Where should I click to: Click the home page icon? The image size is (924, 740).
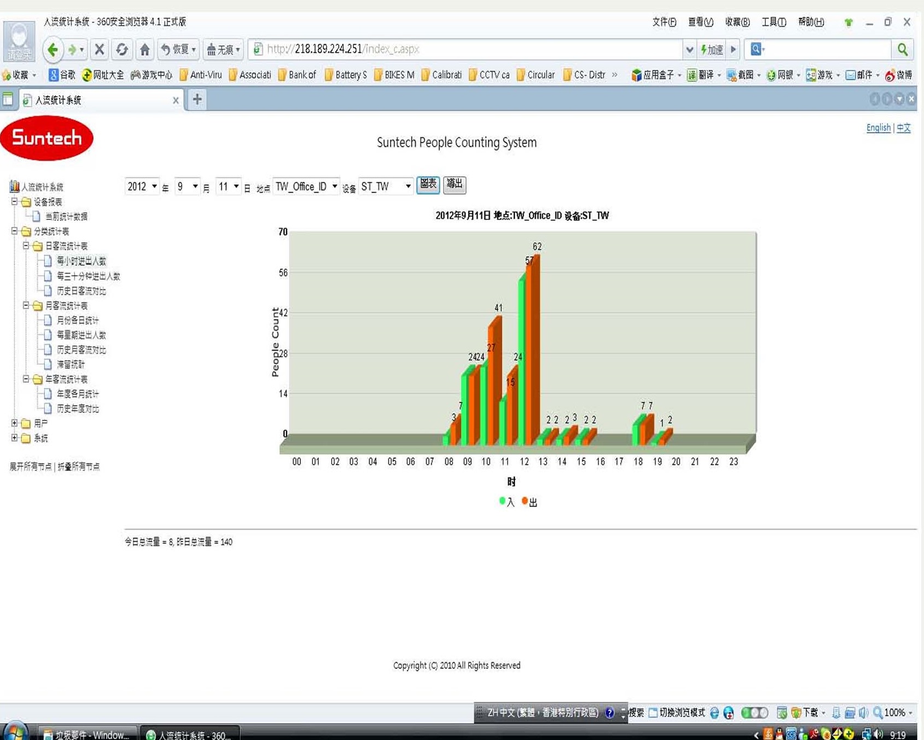tap(144, 50)
